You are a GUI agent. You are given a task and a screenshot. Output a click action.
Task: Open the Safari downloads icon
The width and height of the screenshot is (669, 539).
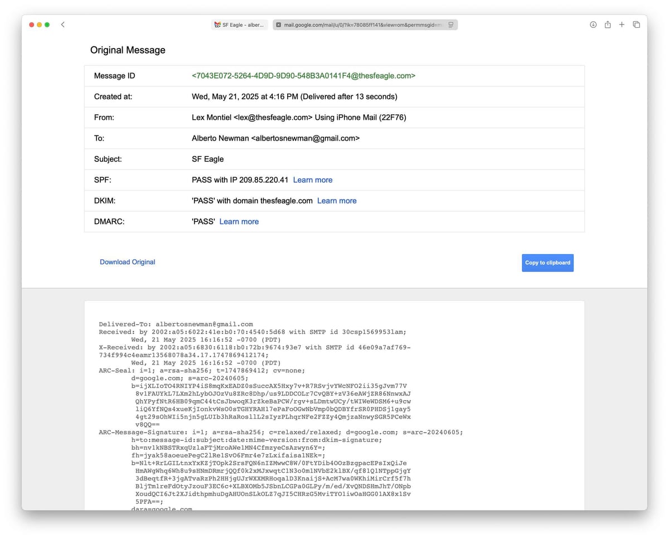point(593,25)
